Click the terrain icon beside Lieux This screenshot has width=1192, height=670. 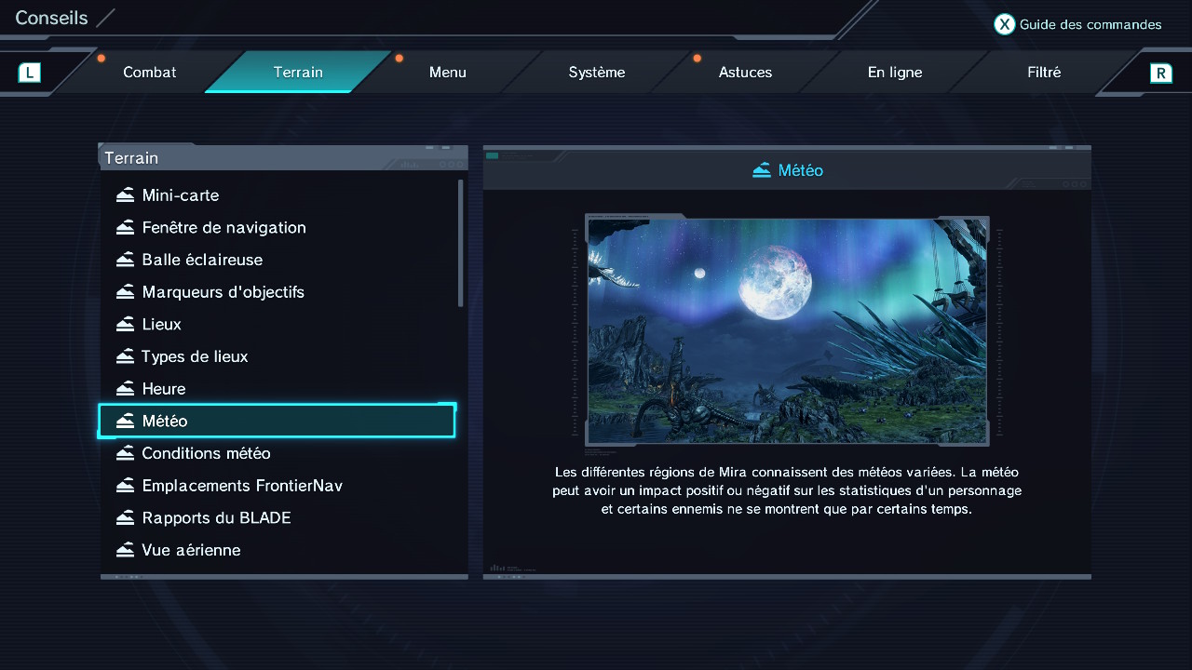(125, 324)
